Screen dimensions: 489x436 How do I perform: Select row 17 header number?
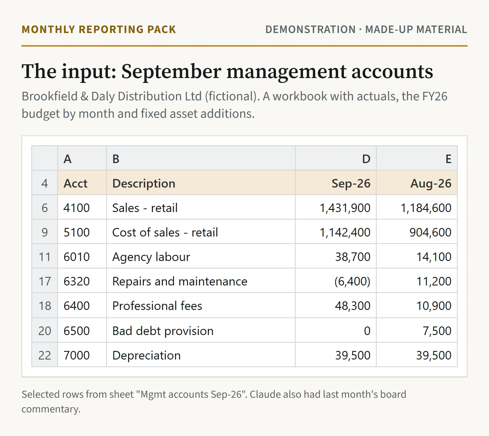click(x=45, y=281)
